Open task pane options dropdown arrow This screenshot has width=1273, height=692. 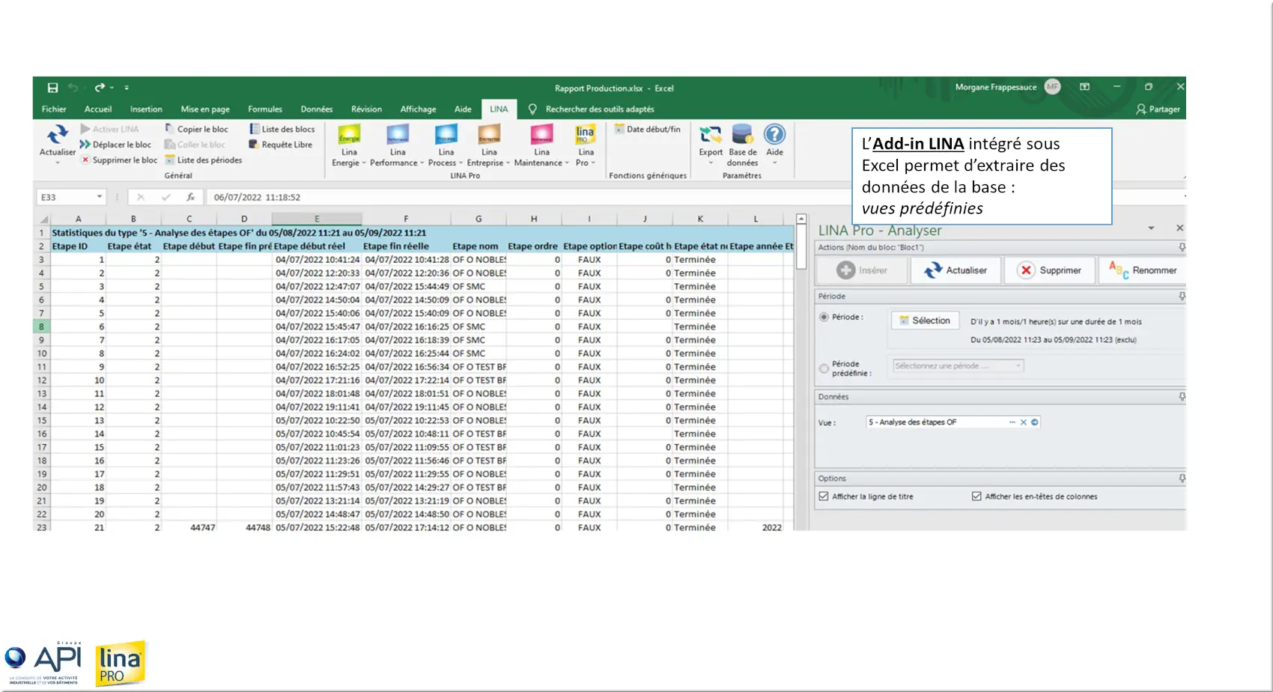click(x=1151, y=228)
